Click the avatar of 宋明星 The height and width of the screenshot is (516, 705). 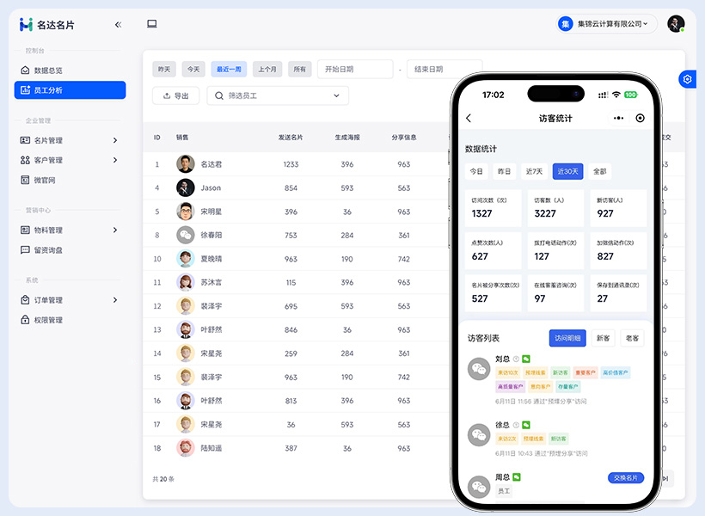[x=185, y=212]
